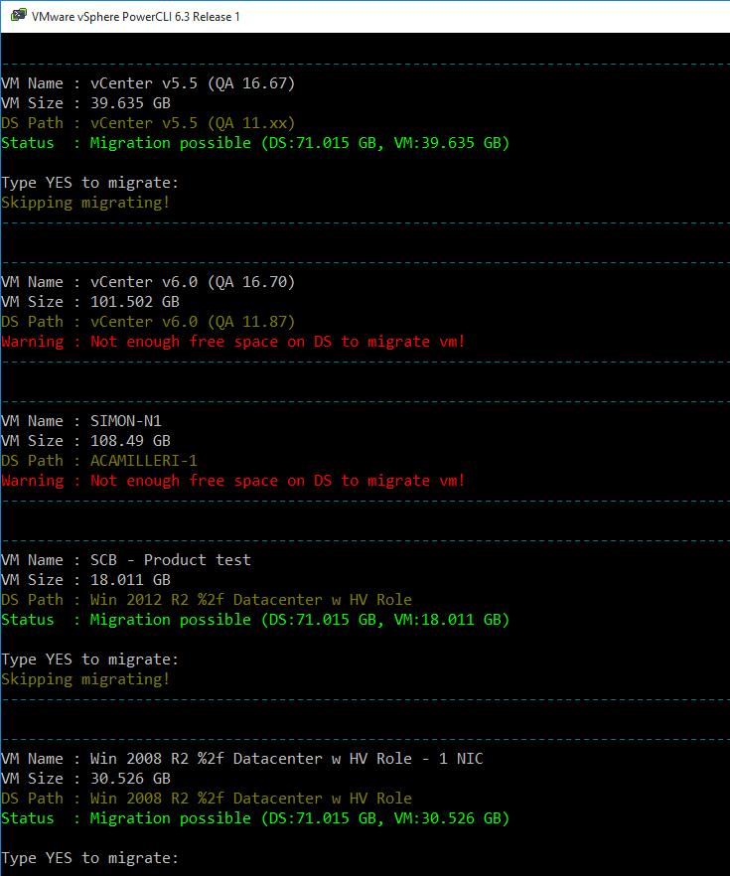730x876 pixels.
Task: Click VM Name line ending '- 1 NIC'
Action: point(242,759)
